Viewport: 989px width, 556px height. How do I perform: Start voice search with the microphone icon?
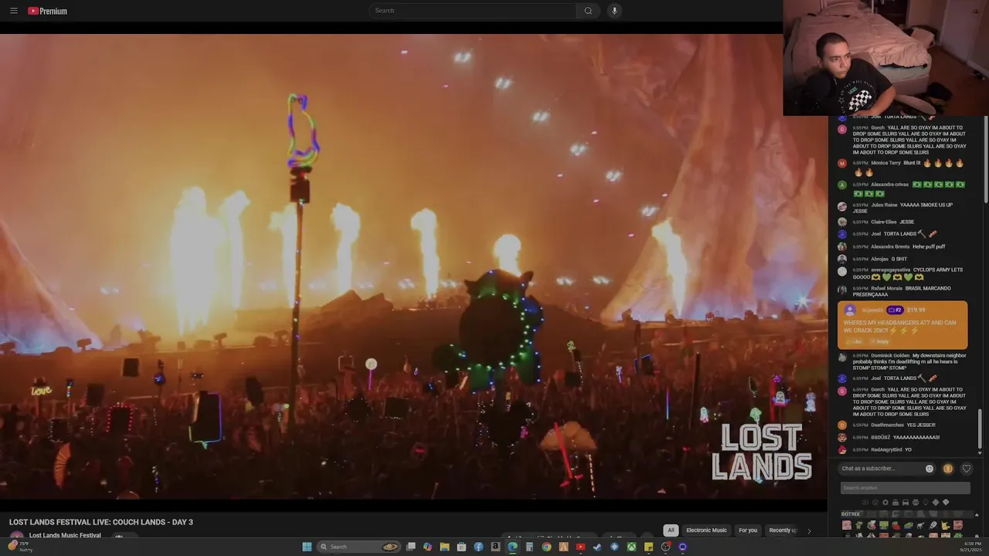click(614, 11)
